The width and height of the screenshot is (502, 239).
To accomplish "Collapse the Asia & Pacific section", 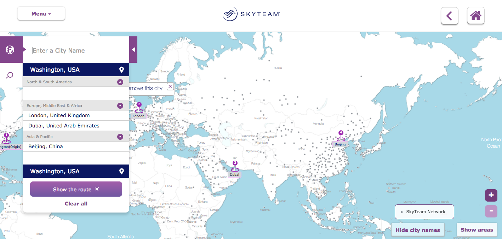I will [120, 137].
